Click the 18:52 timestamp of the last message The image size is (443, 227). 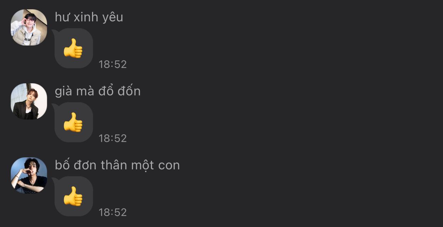(113, 212)
